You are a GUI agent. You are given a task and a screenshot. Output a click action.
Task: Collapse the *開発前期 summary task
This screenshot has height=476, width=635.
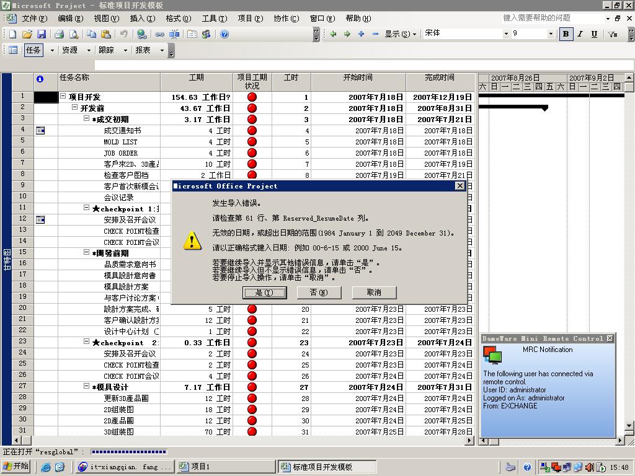pos(86,252)
